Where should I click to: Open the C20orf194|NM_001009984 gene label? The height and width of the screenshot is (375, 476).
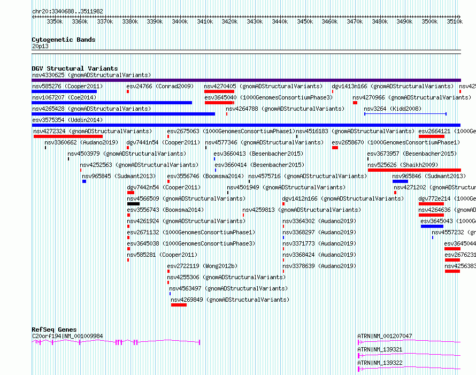67,336
